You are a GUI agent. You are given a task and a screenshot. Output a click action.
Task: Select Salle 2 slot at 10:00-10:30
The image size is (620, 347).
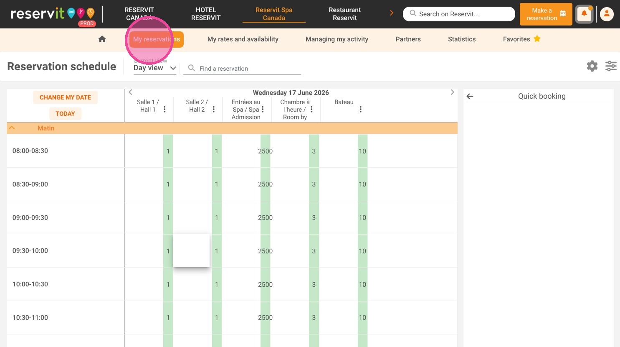coord(217,284)
